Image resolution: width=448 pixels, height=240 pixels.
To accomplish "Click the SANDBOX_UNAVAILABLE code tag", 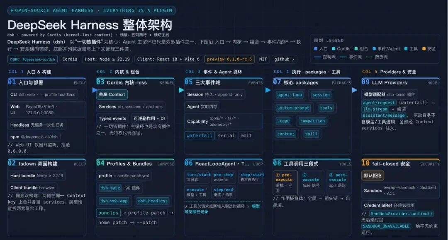I will tap(386, 226).
